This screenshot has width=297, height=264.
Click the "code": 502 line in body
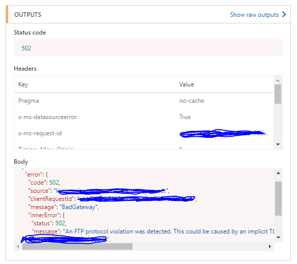click(44, 183)
